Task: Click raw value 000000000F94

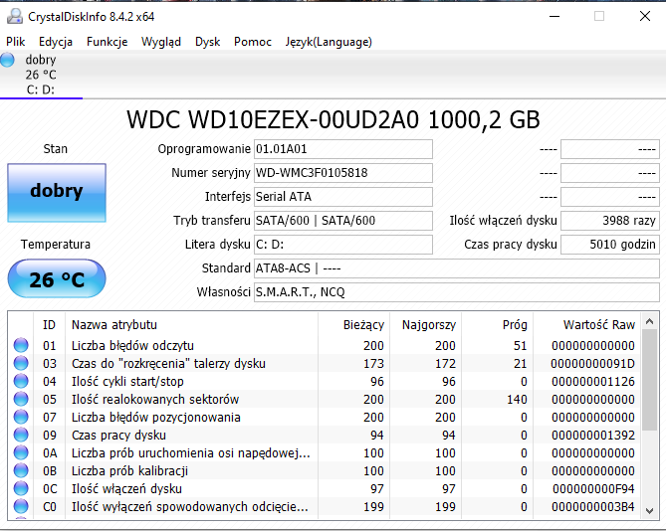Action: [x=593, y=489]
